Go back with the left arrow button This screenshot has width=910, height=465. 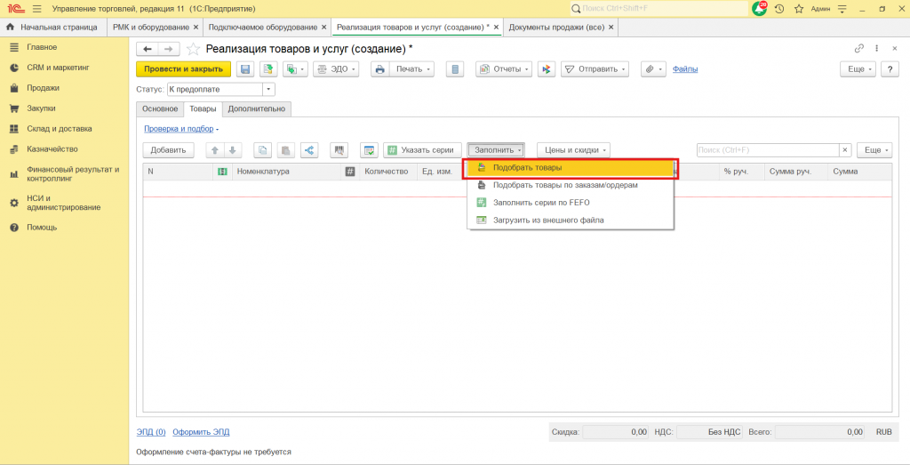[x=147, y=49]
